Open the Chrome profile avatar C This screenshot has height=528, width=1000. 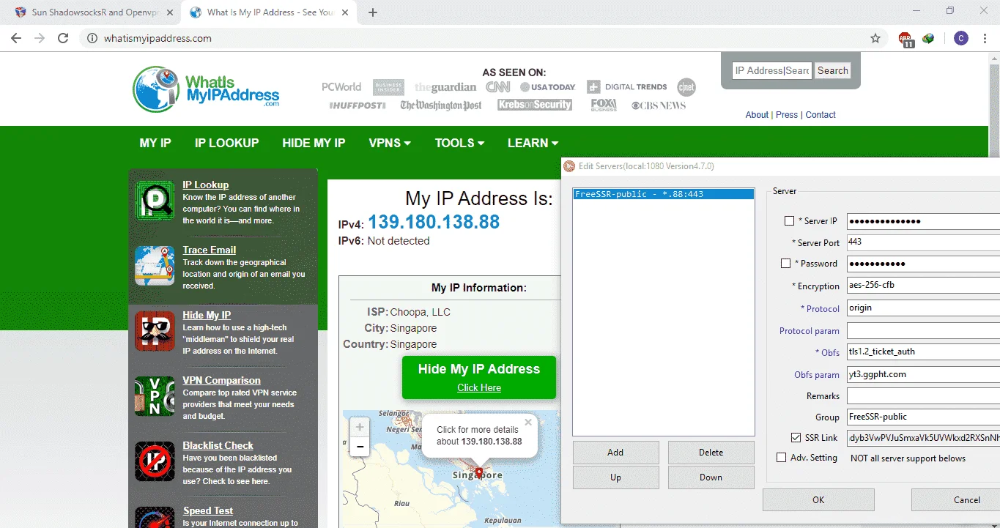pyautogui.click(x=961, y=38)
